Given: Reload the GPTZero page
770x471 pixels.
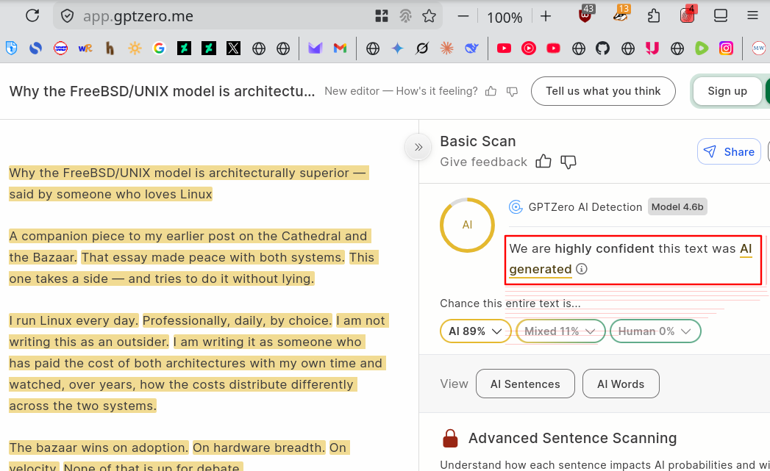Looking at the screenshot, I should (32, 15).
